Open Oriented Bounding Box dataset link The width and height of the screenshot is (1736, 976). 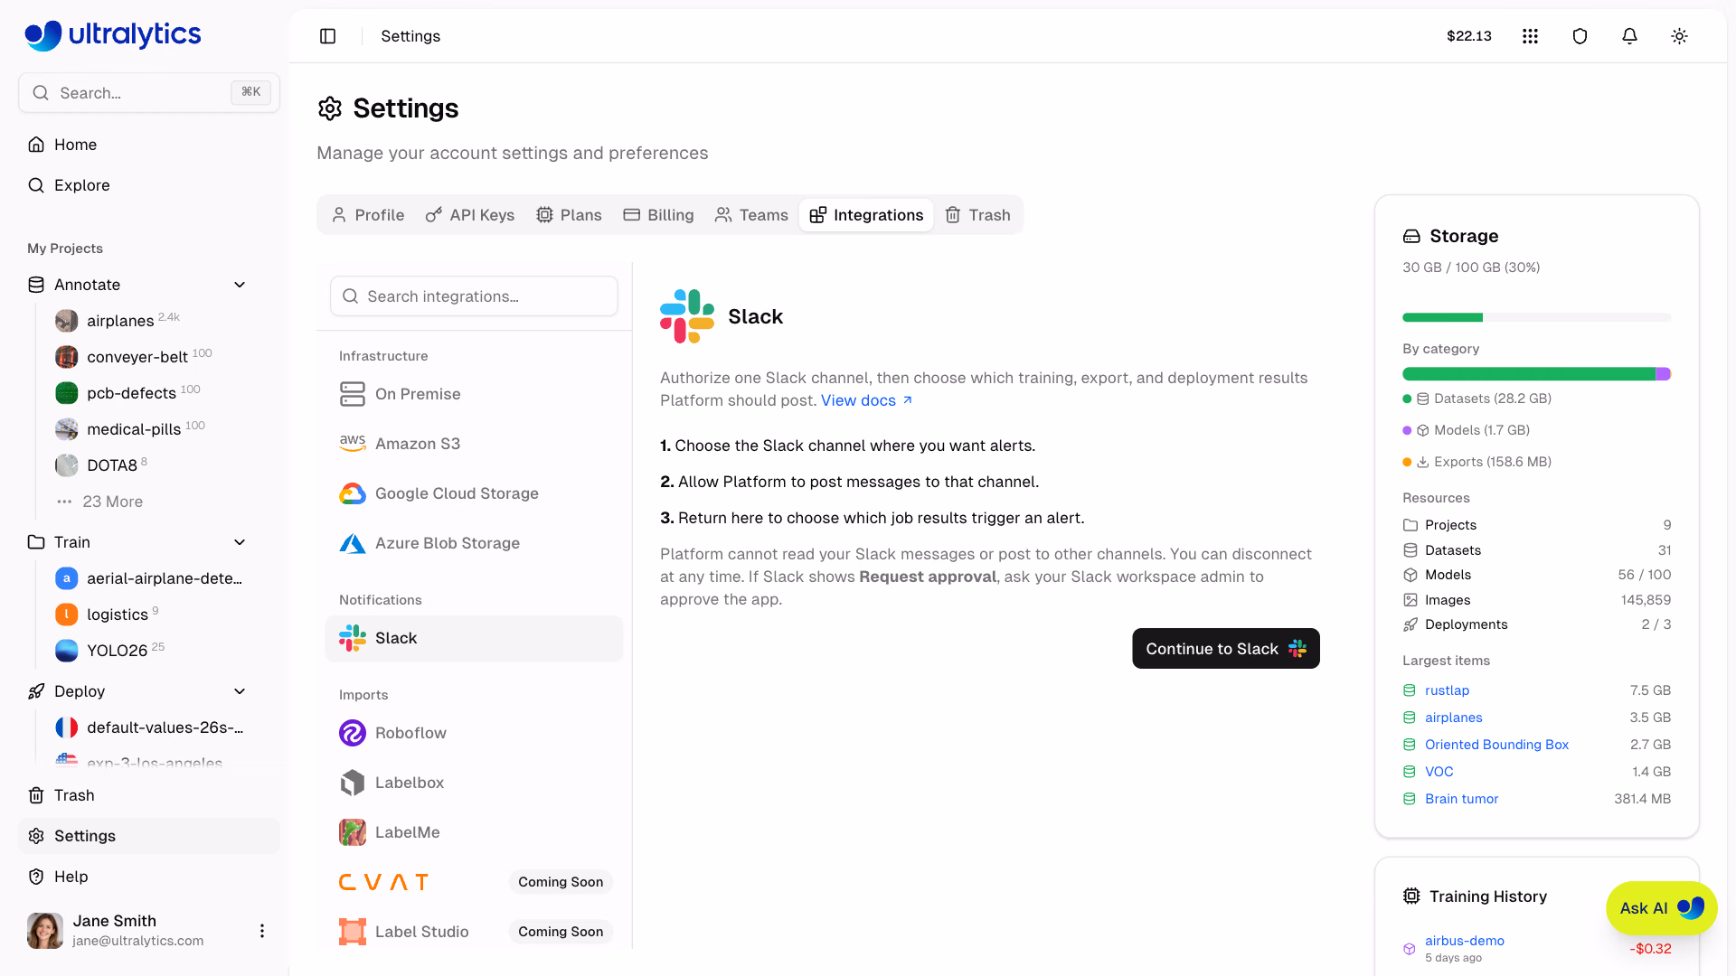coord(1496,745)
